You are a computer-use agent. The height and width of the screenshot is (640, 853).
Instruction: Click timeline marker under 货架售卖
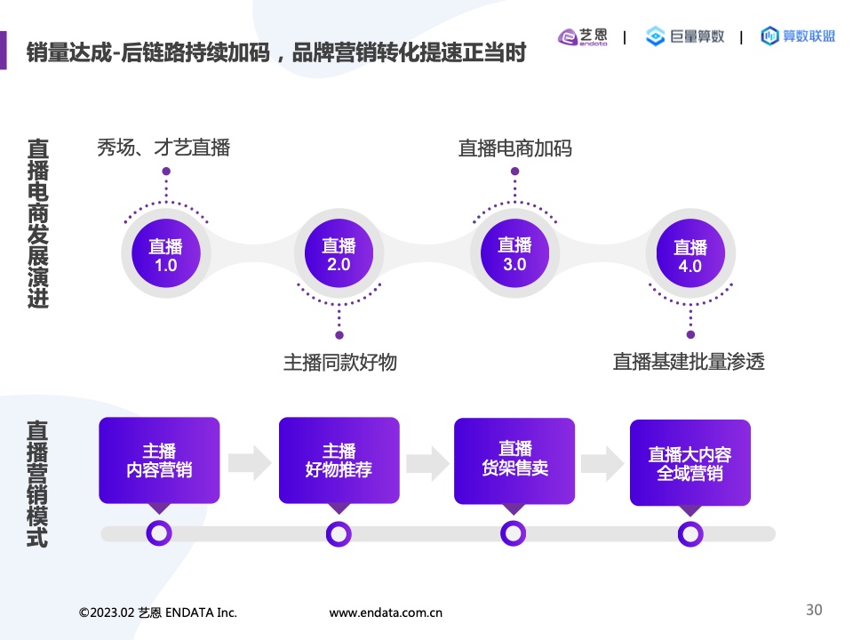tap(513, 533)
